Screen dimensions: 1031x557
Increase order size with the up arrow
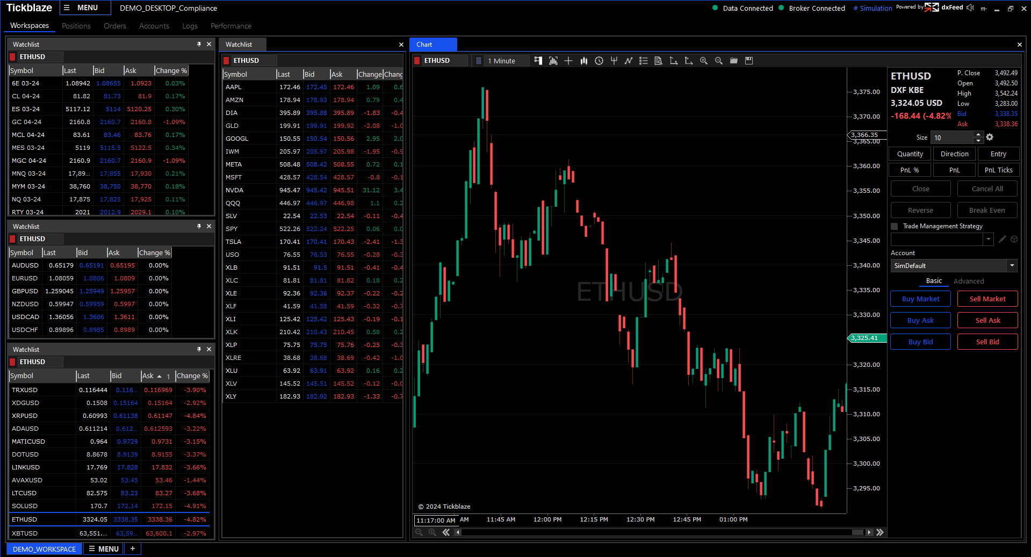[978, 134]
